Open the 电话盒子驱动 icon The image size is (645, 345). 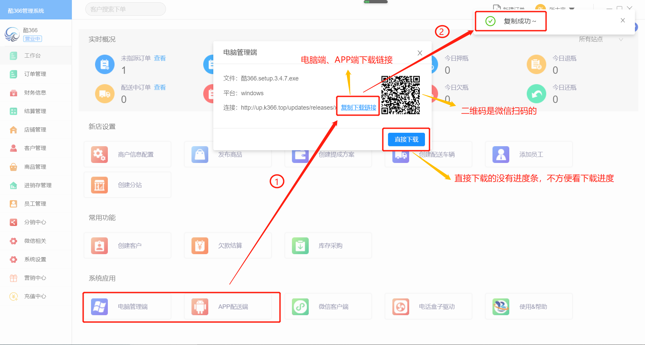point(400,307)
